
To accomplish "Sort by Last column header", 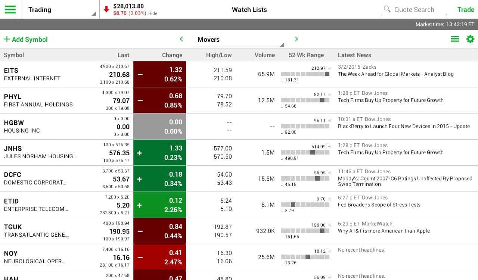I will tap(123, 55).
